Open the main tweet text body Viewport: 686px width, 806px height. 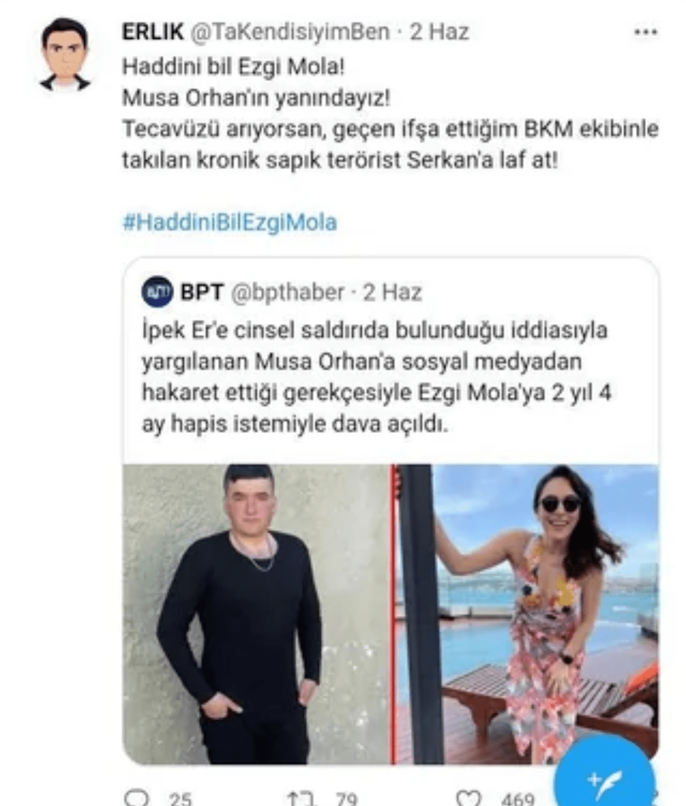coord(390,113)
